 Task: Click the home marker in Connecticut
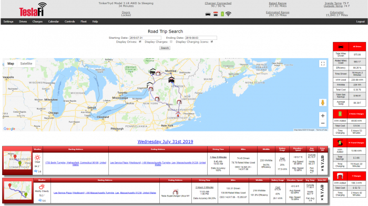pos(178,114)
